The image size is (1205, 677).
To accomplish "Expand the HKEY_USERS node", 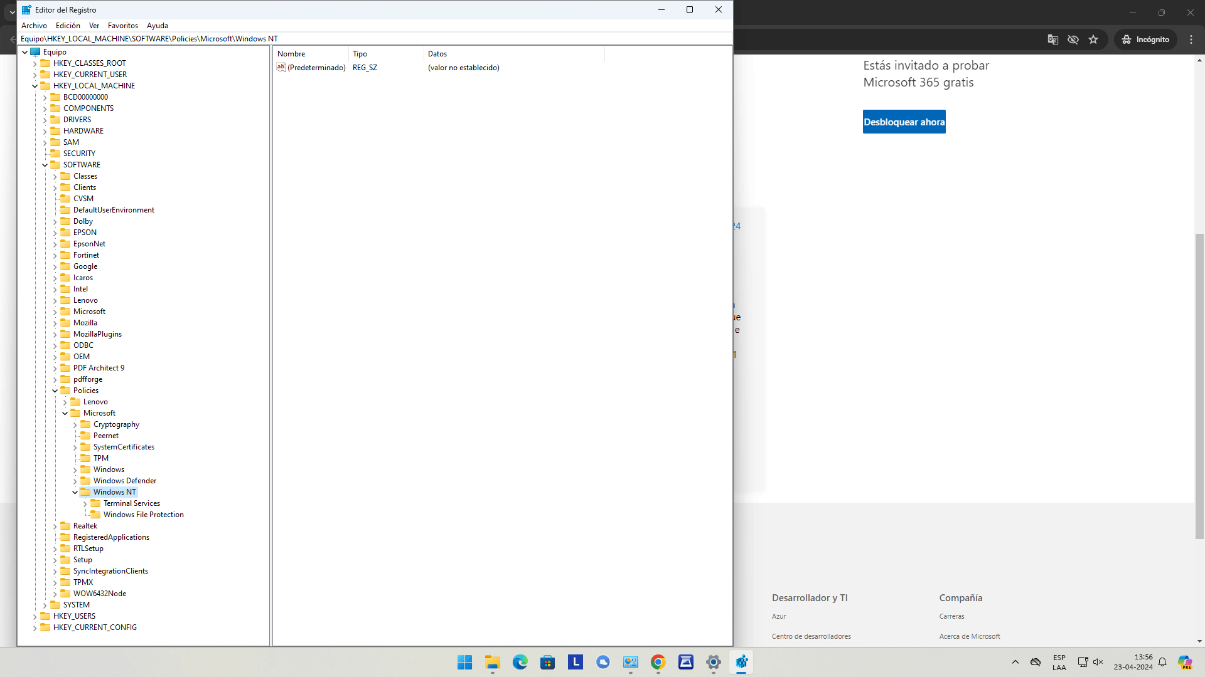I will [35, 616].
